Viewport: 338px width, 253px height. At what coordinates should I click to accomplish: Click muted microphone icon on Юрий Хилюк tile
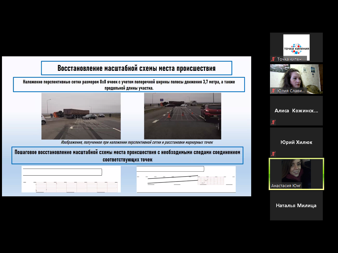point(273,154)
